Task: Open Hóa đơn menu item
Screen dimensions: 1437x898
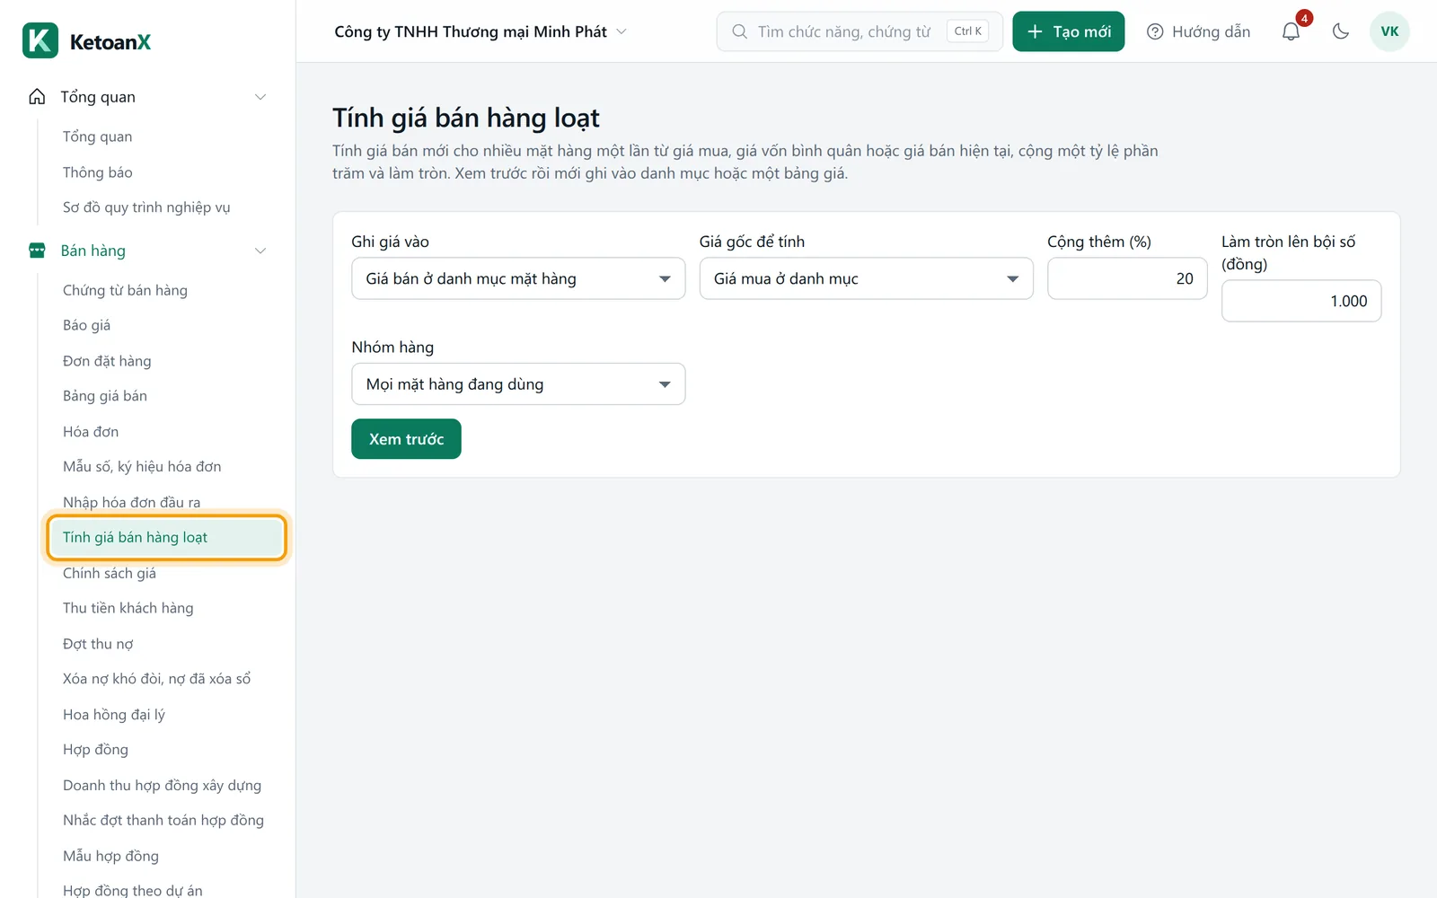Action: point(91,432)
